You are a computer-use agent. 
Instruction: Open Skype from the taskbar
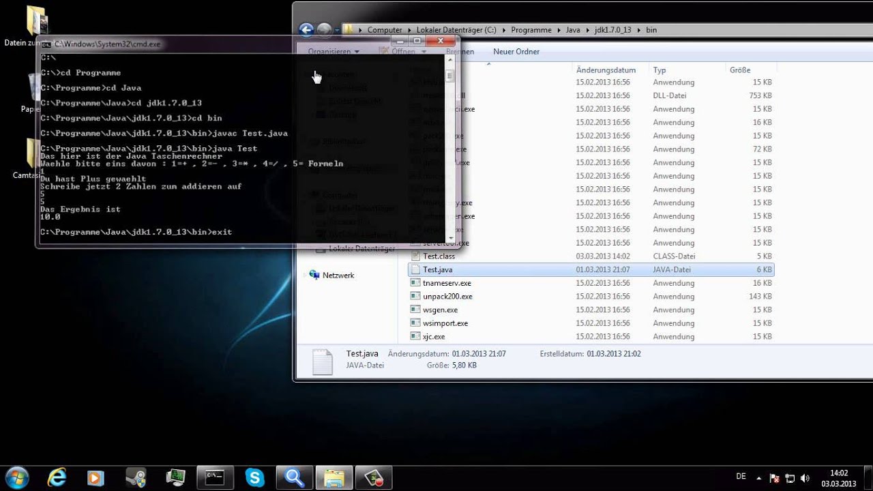point(255,477)
